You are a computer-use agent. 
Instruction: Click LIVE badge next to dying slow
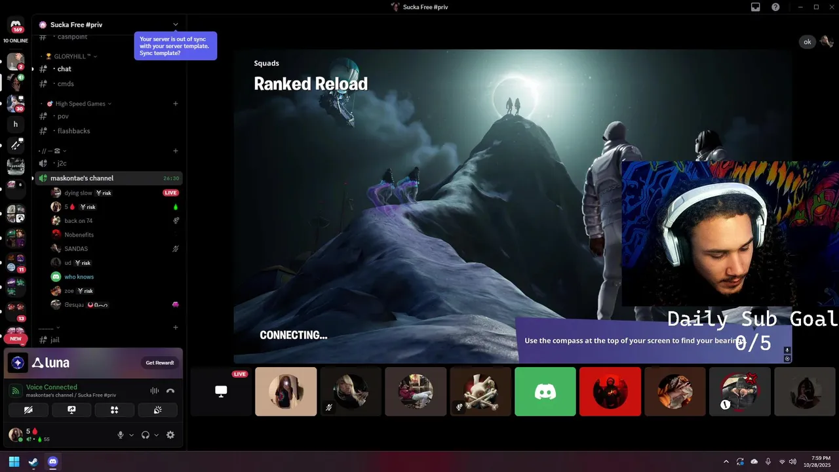click(x=170, y=193)
